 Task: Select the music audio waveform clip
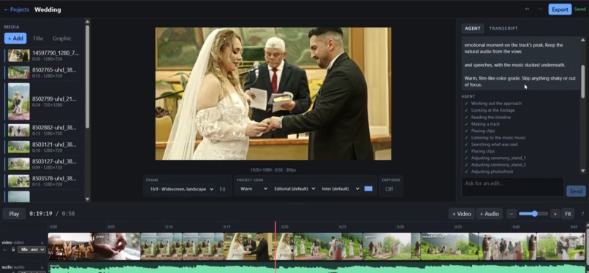pos(317,268)
